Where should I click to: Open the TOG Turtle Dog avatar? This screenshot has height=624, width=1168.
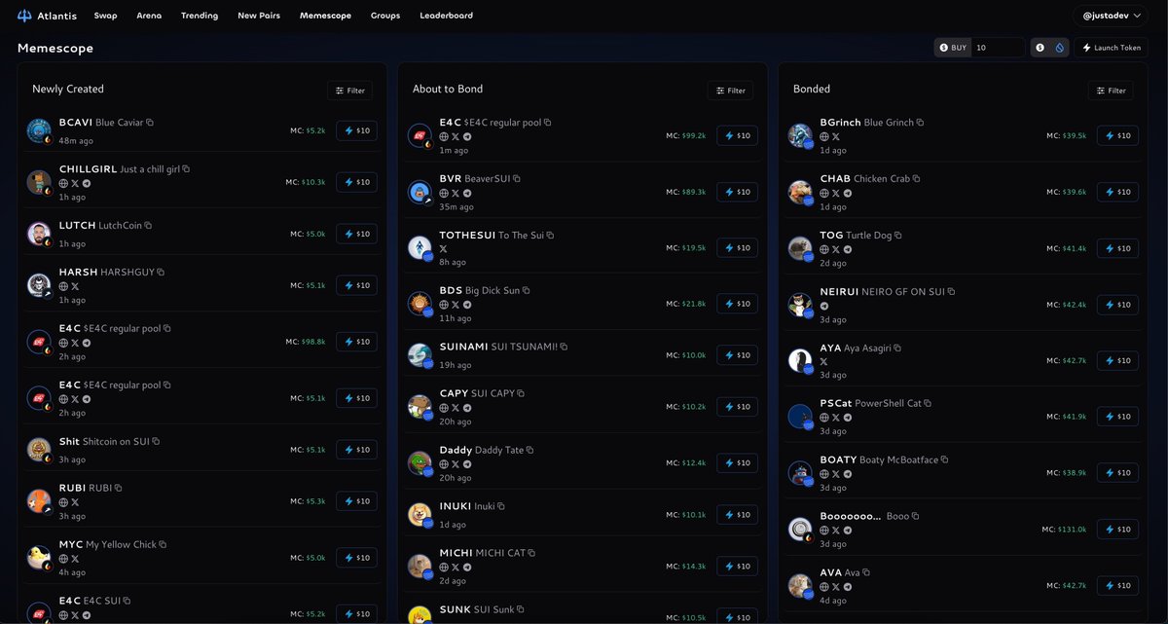coord(800,248)
